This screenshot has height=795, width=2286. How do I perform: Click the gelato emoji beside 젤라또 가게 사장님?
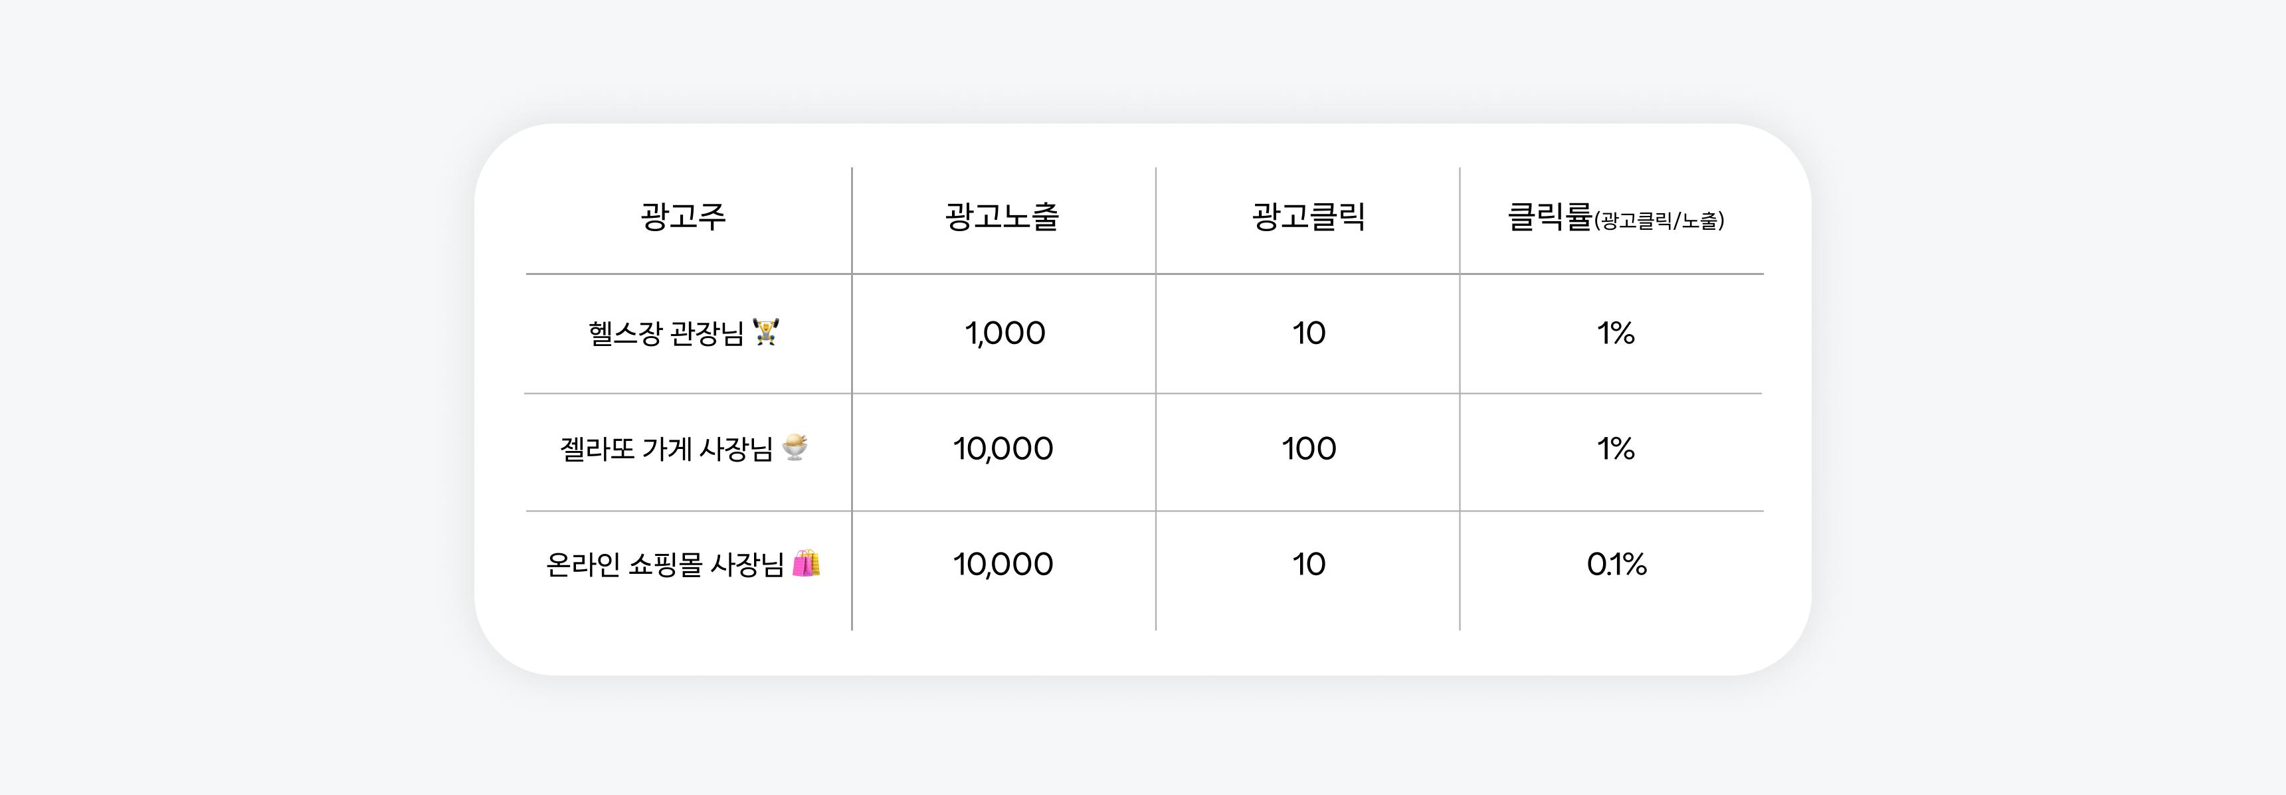pyautogui.click(x=795, y=447)
